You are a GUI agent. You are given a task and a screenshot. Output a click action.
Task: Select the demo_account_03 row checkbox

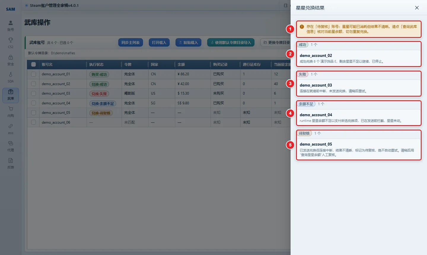[x=34, y=93]
